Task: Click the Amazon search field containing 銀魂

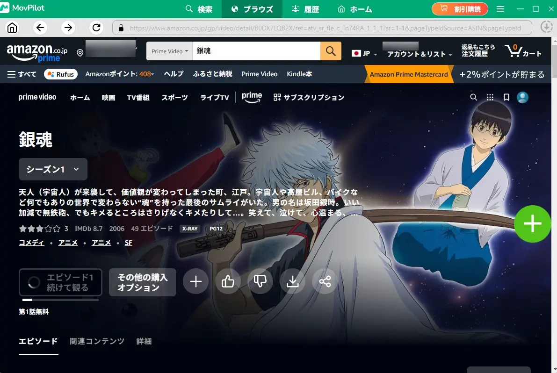Action: [x=256, y=51]
